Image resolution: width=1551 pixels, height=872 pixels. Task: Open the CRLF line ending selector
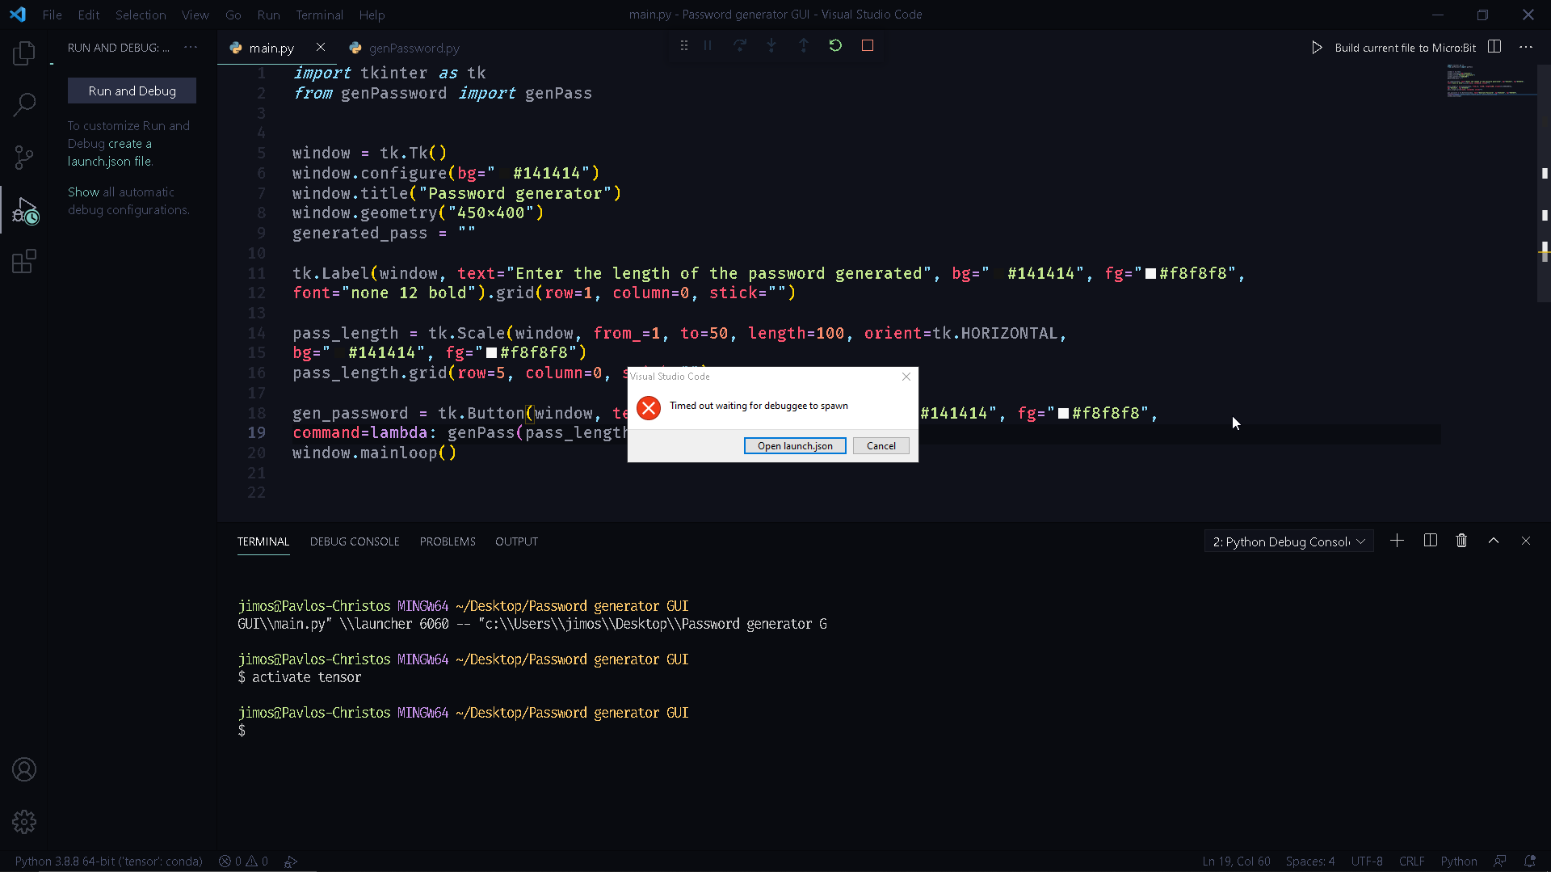(1412, 861)
